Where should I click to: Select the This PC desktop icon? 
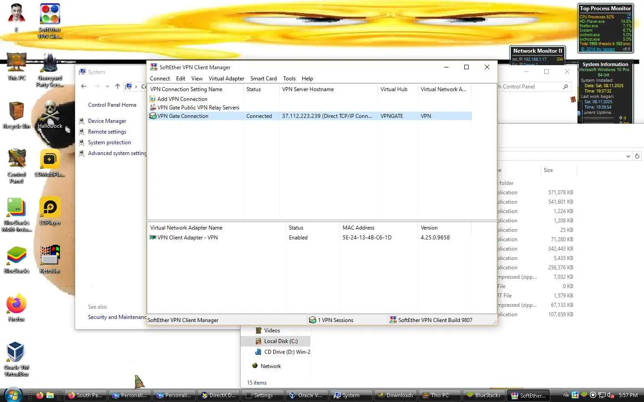(17, 67)
